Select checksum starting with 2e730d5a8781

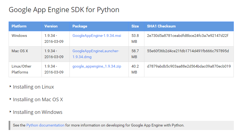click(x=188, y=36)
